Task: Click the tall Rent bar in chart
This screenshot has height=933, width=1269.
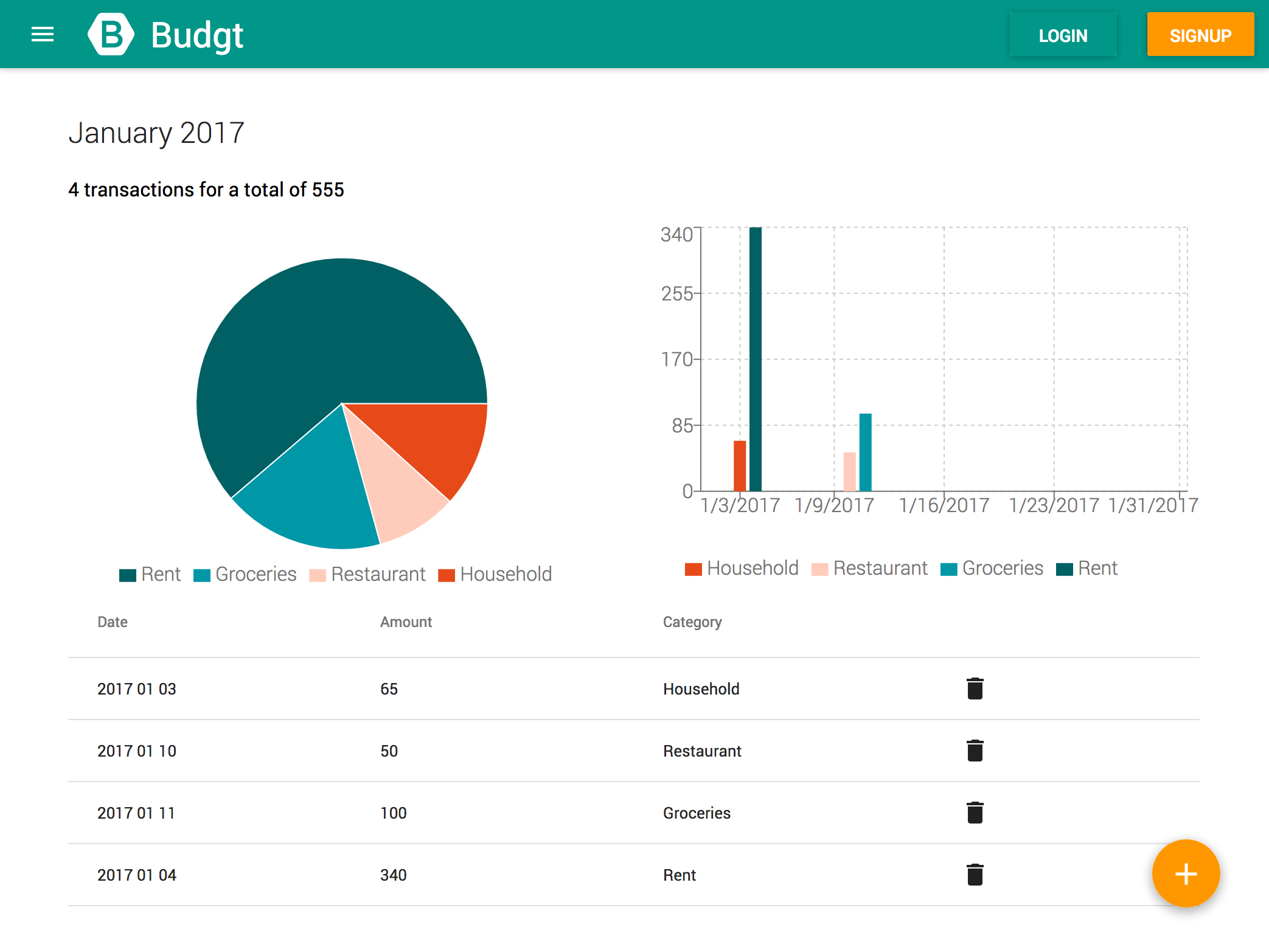Action: point(756,359)
